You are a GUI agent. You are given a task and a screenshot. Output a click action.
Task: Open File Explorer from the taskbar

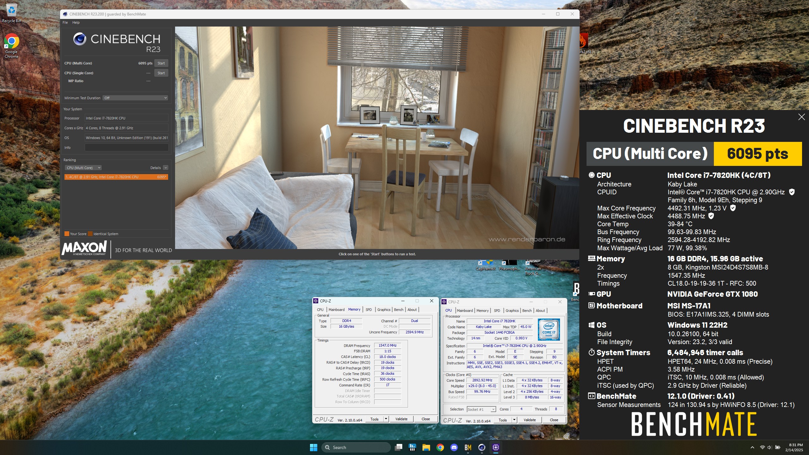[x=426, y=447]
